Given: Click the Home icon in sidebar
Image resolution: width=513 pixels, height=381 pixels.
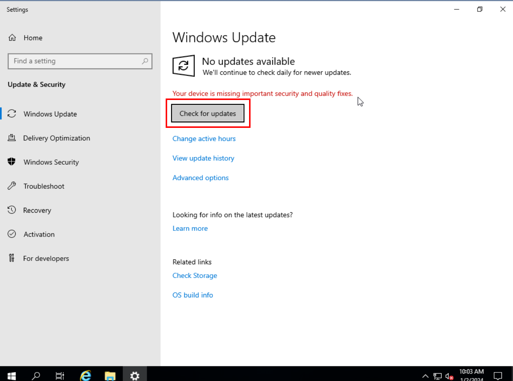Looking at the screenshot, I should click(x=12, y=38).
